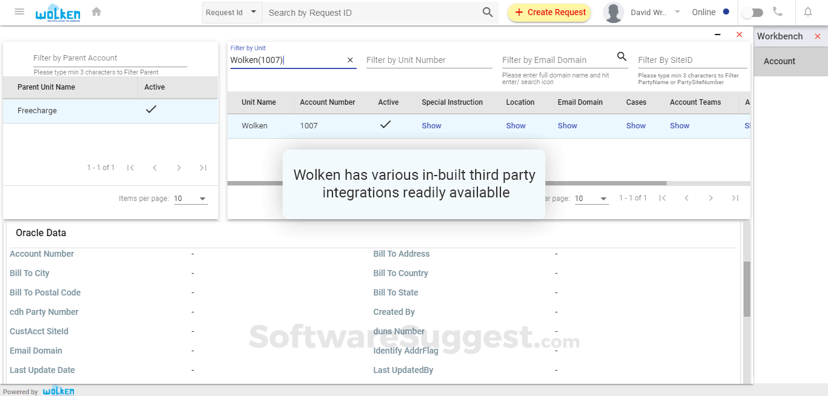The height and width of the screenshot is (396, 828).
Task: Go to first page in unit list
Action: point(662,198)
